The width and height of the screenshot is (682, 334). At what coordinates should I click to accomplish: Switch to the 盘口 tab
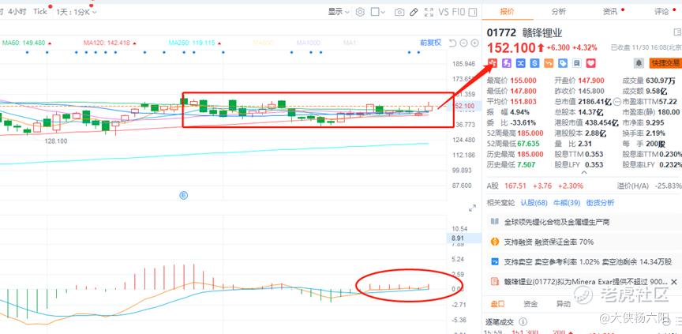coord(498,304)
